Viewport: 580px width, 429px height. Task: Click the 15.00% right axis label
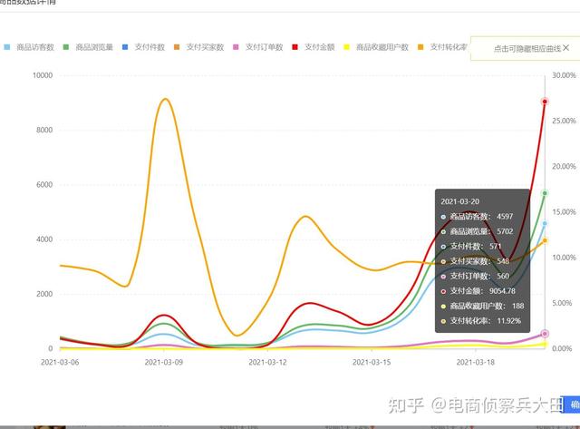[564, 211]
